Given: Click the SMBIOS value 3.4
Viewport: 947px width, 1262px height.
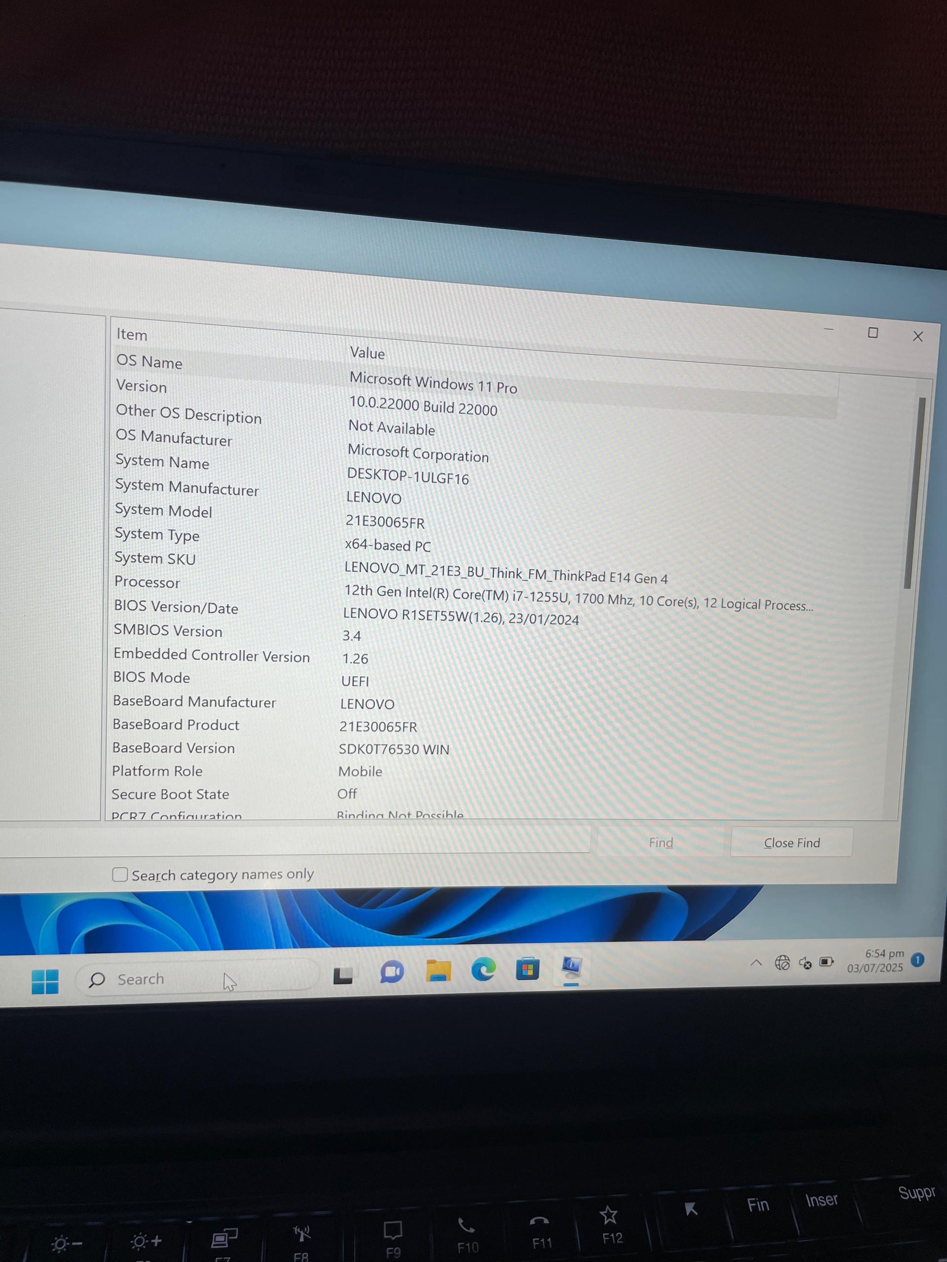Looking at the screenshot, I should tap(352, 635).
